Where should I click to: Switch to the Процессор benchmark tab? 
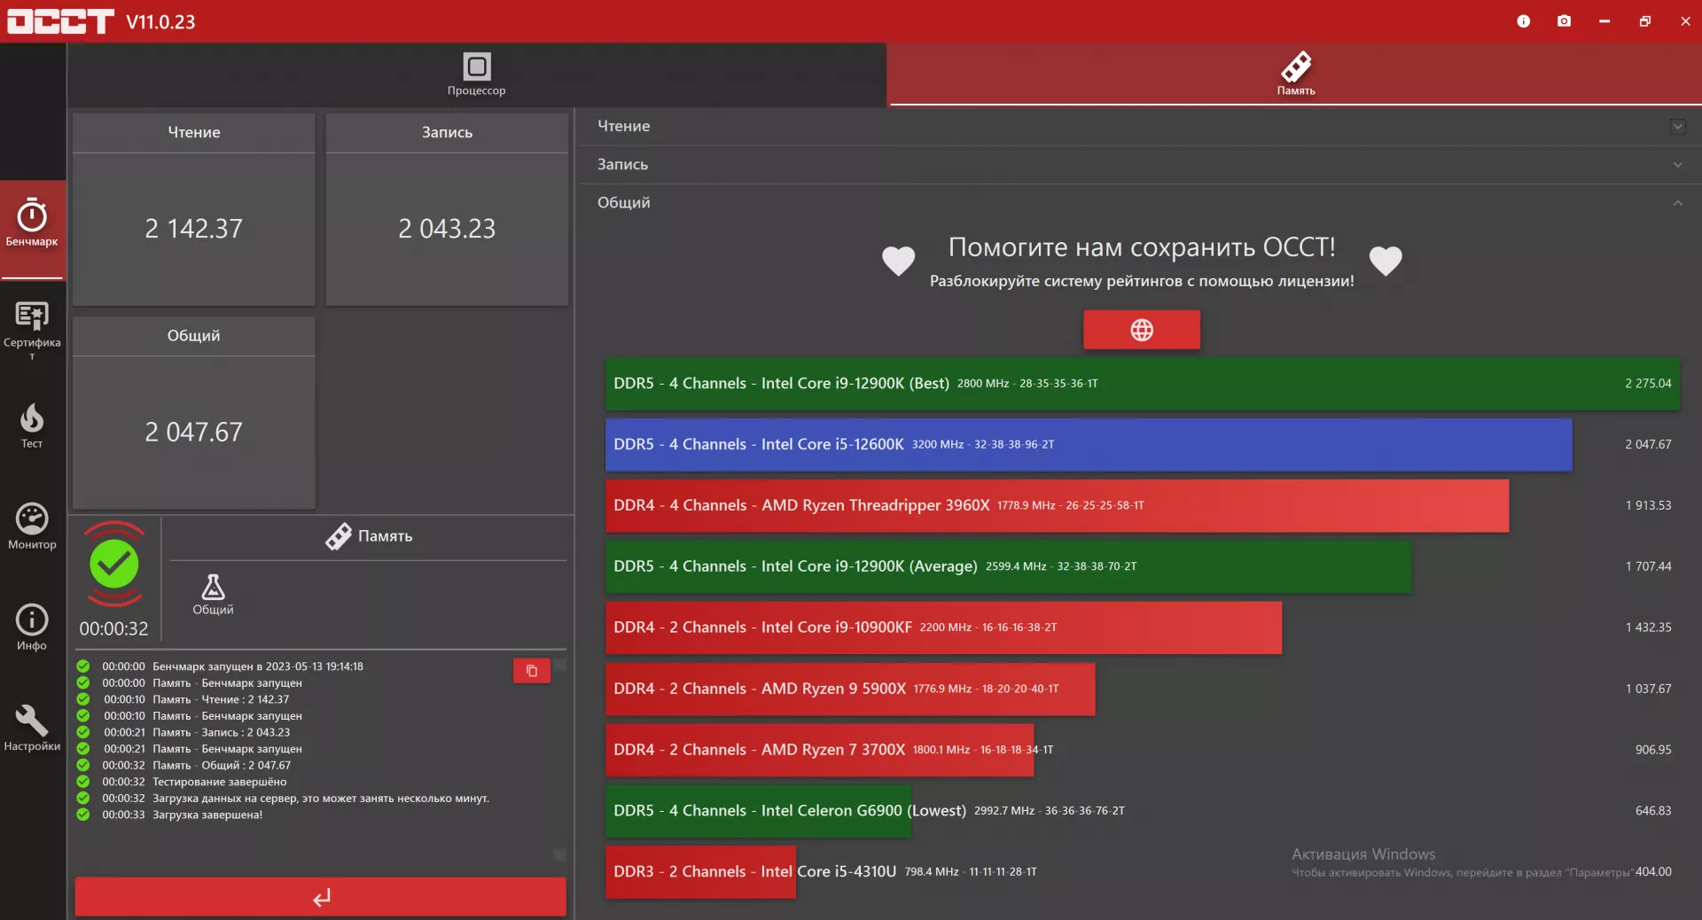pyautogui.click(x=477, y=74)
